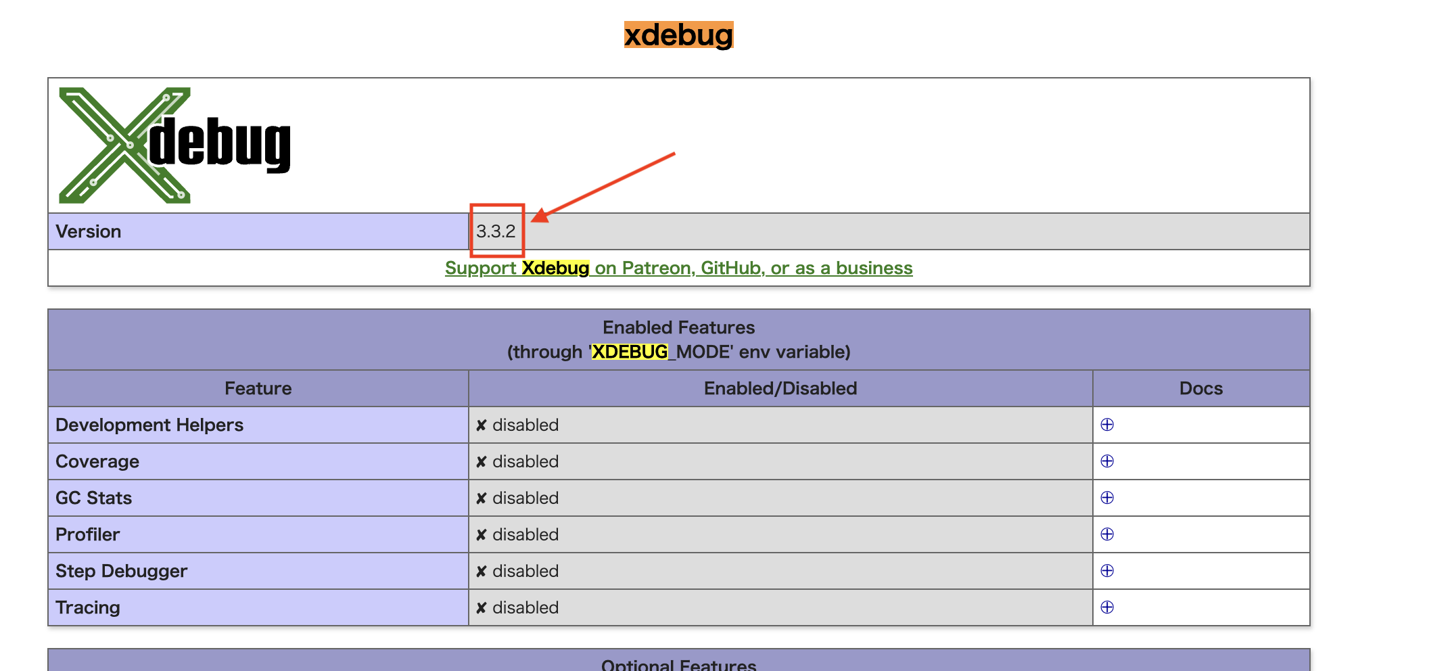
Task: Click the Docs column header
Action: (1201, 388)
